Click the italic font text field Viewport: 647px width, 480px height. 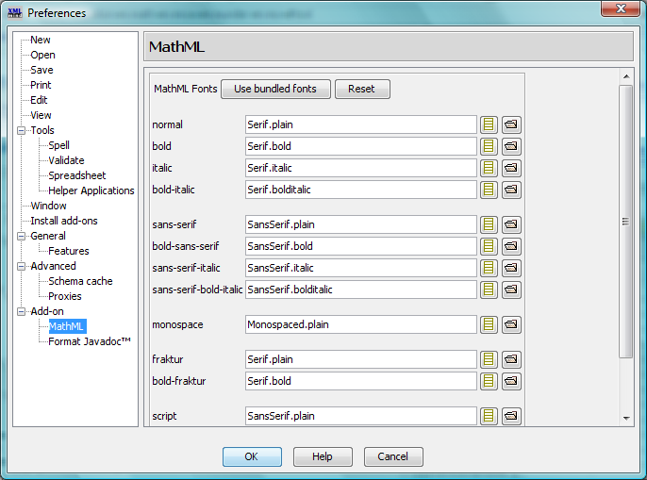pos(361,168)
